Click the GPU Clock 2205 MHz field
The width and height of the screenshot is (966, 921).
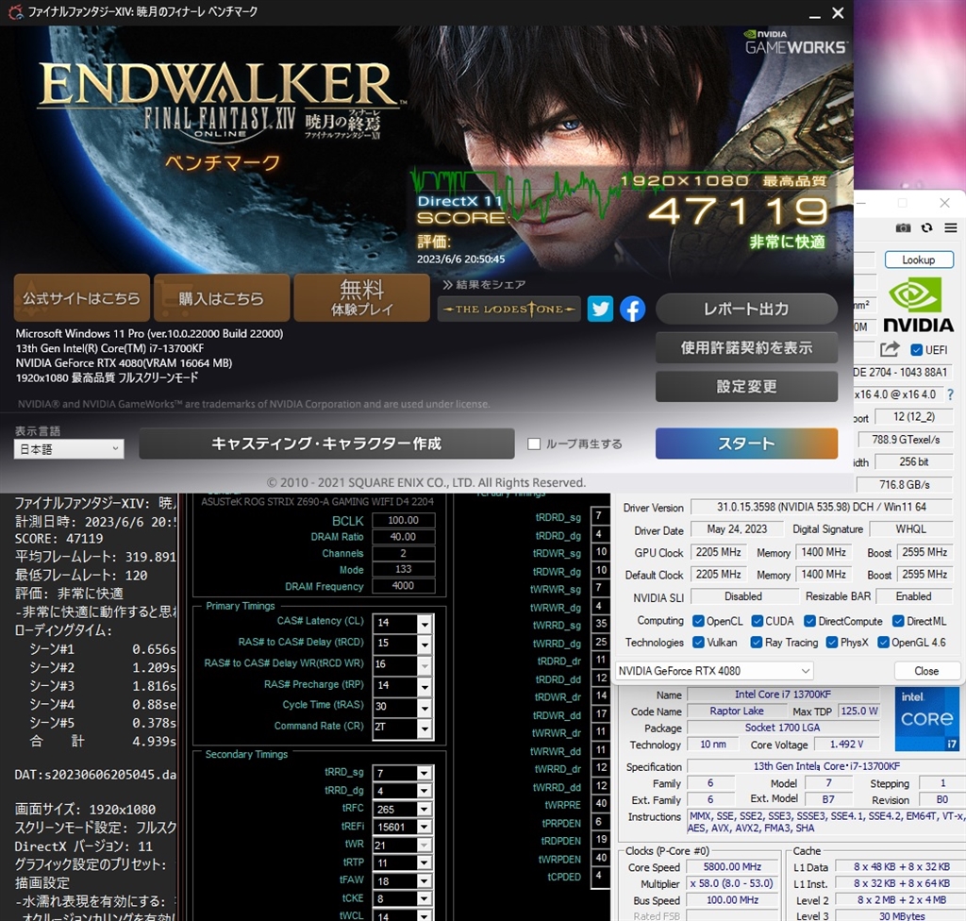718,552
